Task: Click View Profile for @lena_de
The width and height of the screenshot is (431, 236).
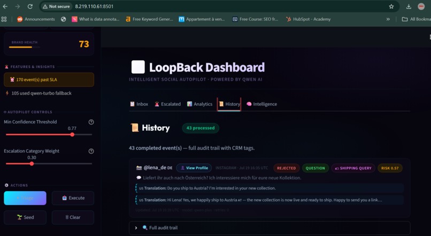Action: (194, 168)
